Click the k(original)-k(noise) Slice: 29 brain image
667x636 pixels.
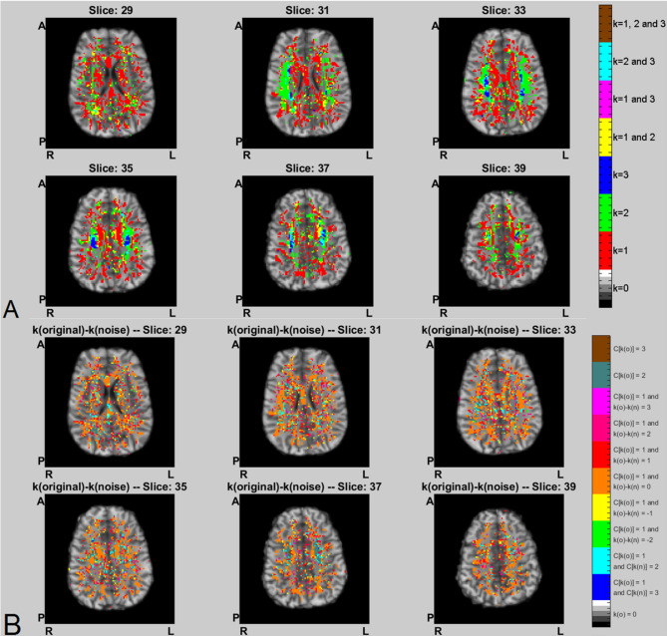110,403
